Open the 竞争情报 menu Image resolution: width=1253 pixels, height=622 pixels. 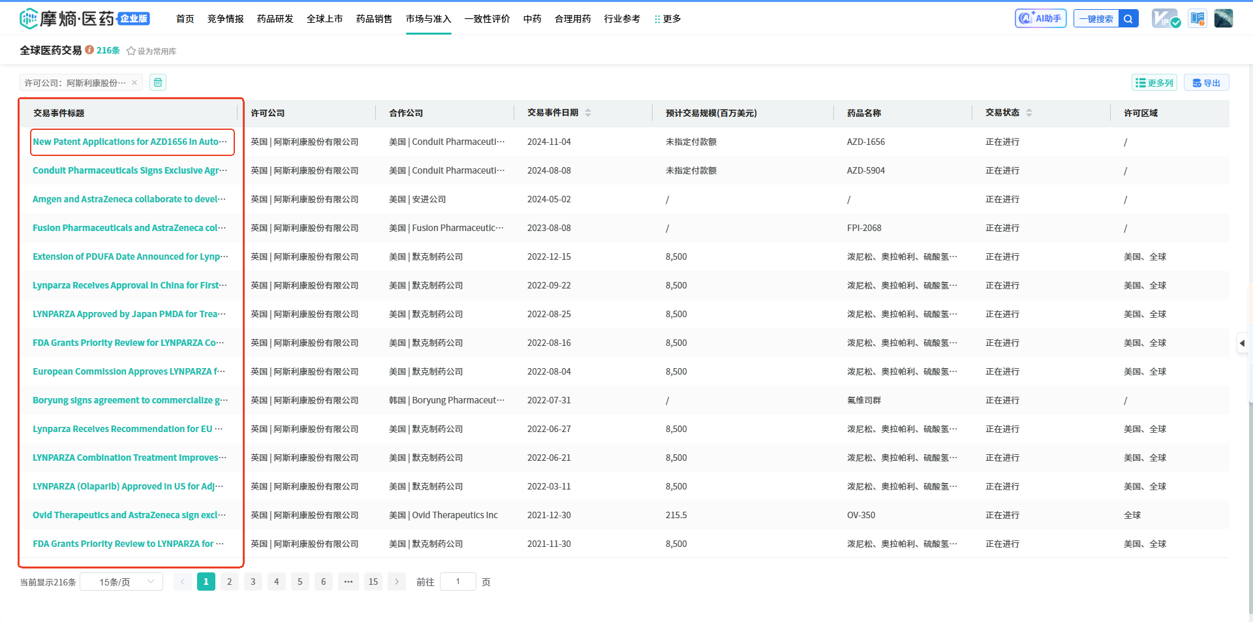[225, 19]
